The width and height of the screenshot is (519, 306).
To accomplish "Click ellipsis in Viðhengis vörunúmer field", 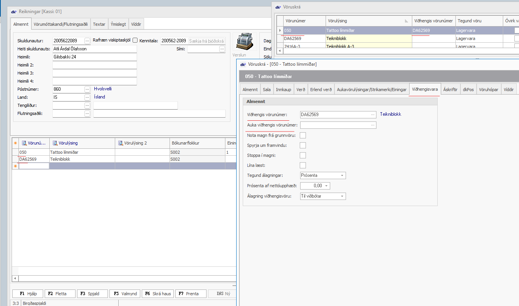I will coord(373,115).
